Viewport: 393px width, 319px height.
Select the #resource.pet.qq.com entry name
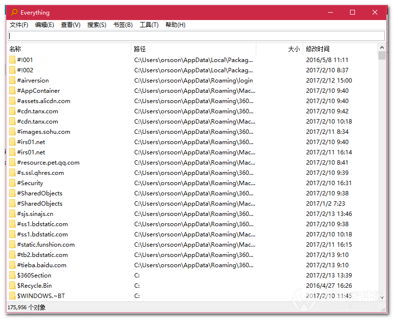pyautogui.click(x=48, y=163)
